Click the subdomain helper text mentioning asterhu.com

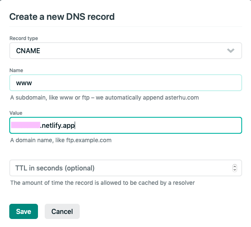pyautogui.click(x=105, y=97)
